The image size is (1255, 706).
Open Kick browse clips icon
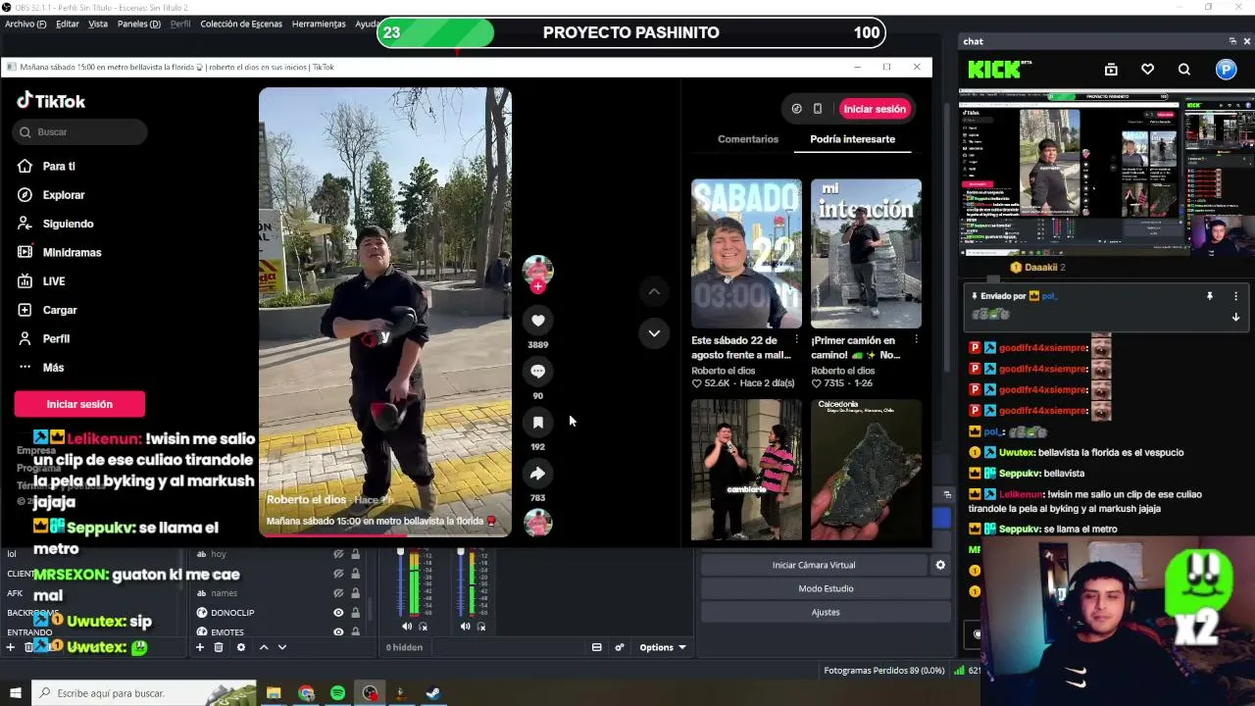[x=1111, y=69]
